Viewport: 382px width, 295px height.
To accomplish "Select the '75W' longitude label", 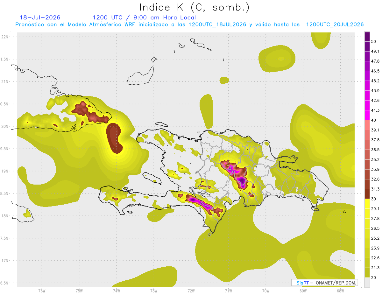I will (79, 291).
